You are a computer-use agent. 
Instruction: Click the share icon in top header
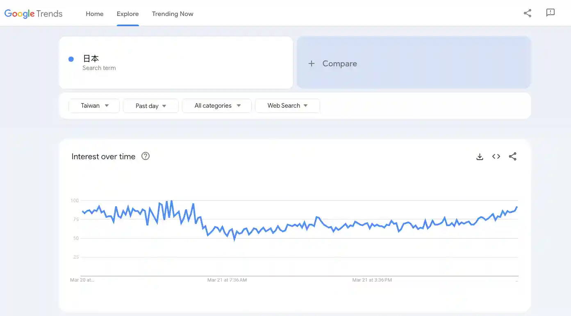[x=528, y=13]
